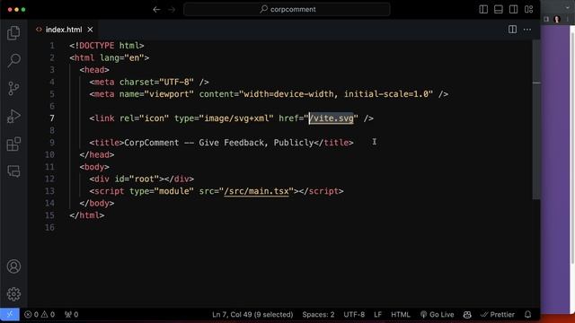Click the div id="root" line
Image resolution: width=575 pixels, height=323 pixels.
[142, 179]
